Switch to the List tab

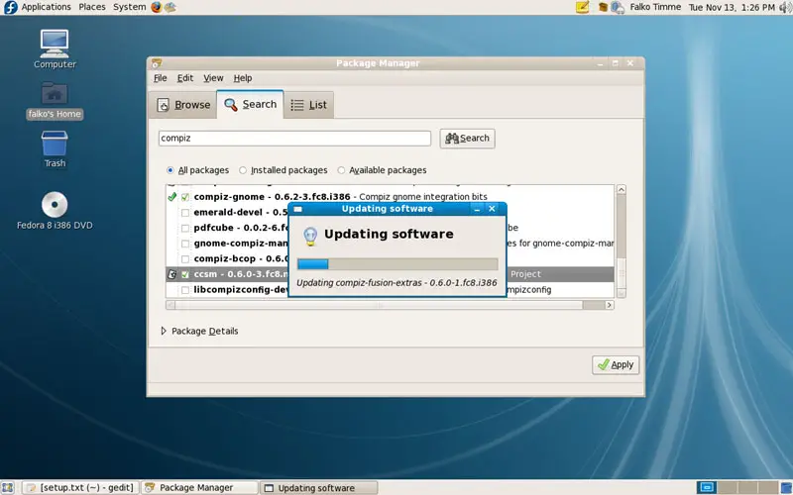tap(308, 105)
